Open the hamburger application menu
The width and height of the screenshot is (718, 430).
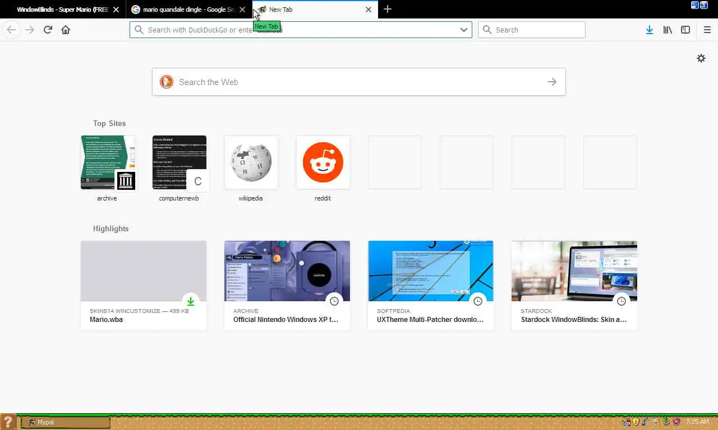[x=707, y=30]
